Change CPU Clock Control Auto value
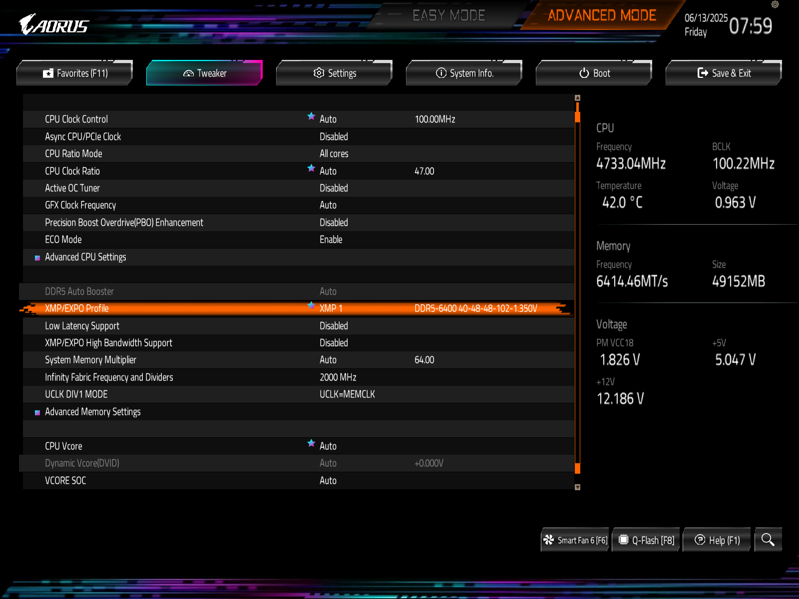 (328, 119)
